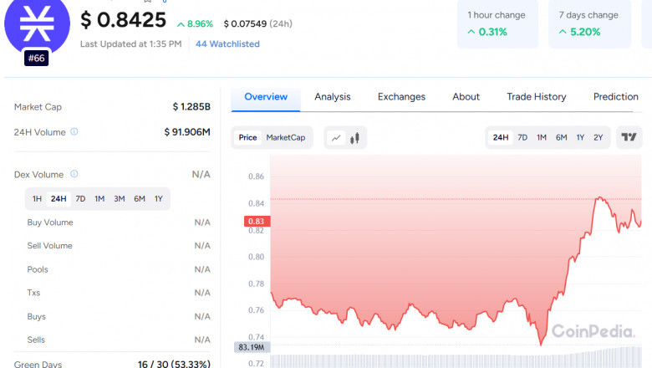Set chart range to 1M
The image size is (652, 368).
542,138
